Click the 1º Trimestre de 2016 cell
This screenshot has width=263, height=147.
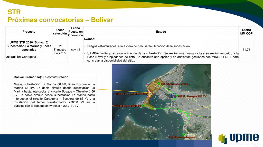click(60, 50)
